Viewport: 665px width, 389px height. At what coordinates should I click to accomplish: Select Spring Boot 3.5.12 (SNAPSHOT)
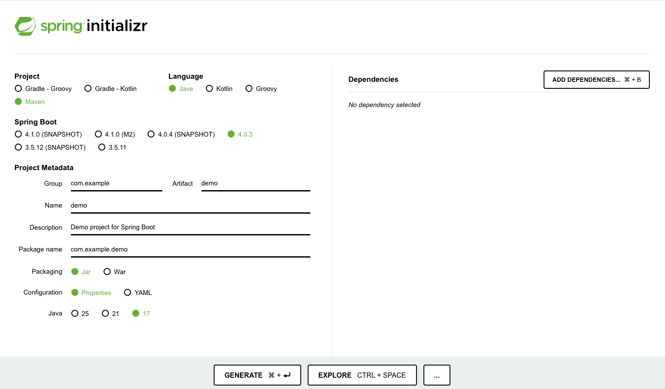click(18, 148)
